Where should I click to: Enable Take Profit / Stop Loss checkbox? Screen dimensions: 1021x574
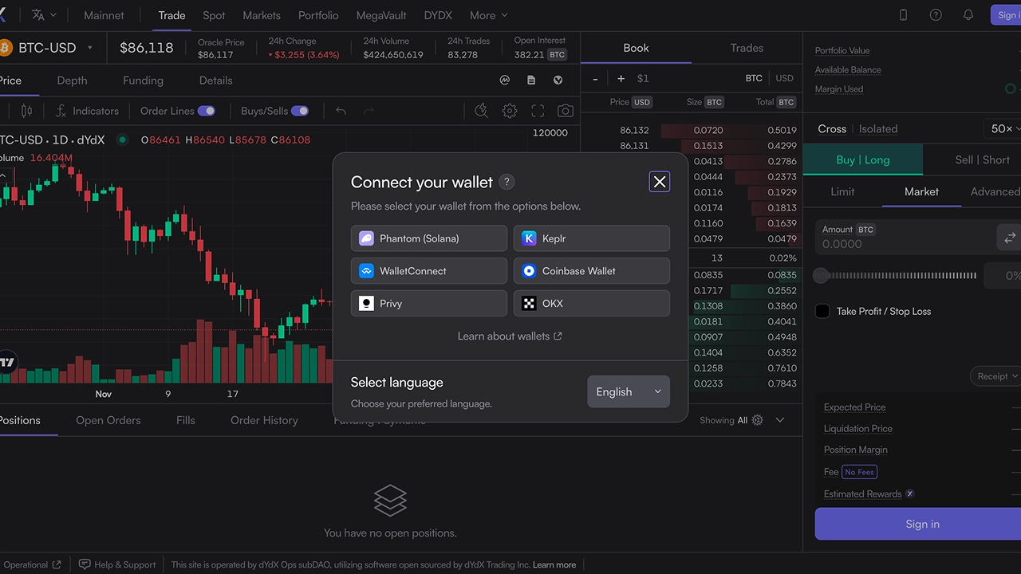click(822, 311)
